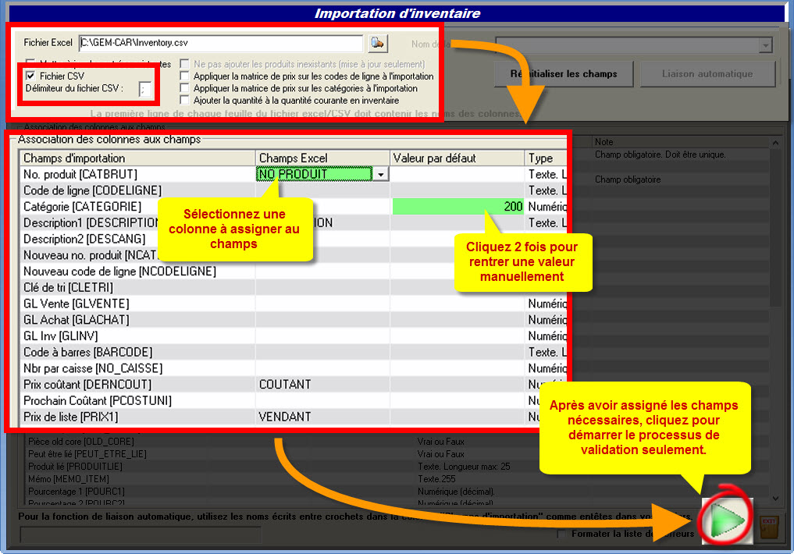Toggle the Fichier CSV checkbox
794x554 pixels.
click(x=30, y=76)
